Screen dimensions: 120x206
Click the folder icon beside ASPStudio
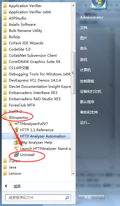tap(5, 18)
